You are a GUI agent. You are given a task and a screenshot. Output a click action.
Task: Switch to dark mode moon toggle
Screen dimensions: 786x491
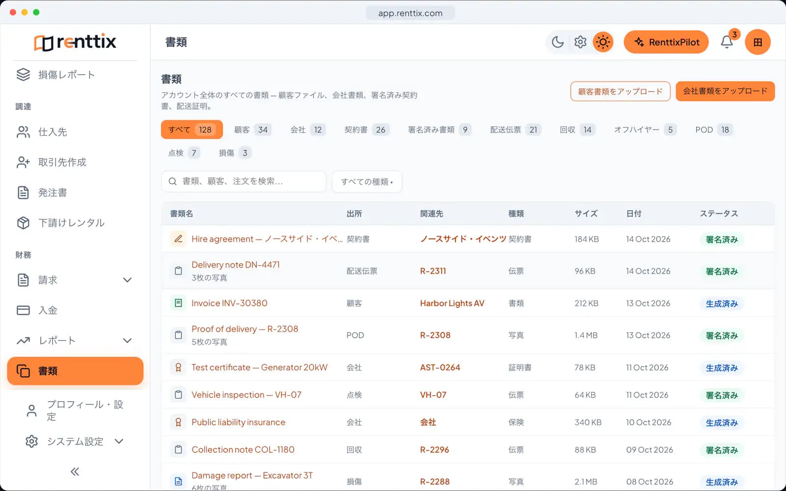tap(558, 42)
